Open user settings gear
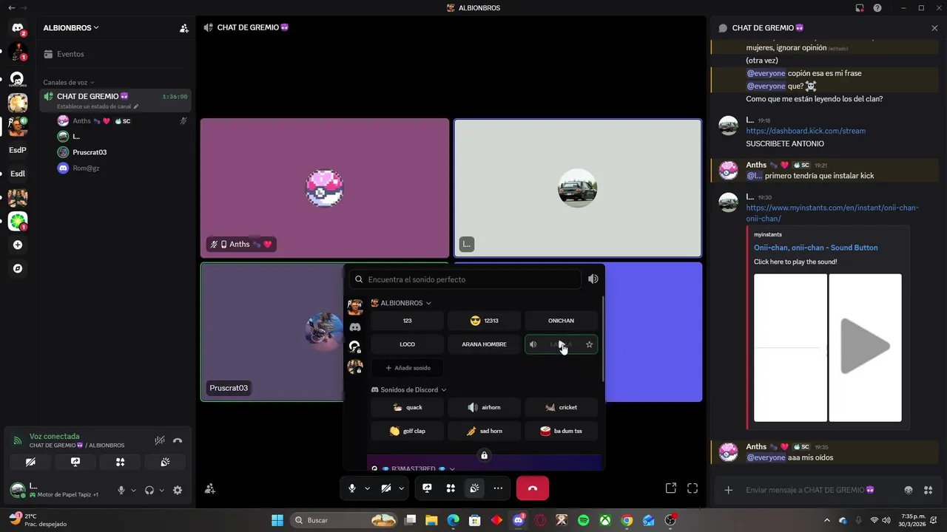Image resolution: width=947 pixels, height=532 pixels. (x=178, y=490)
